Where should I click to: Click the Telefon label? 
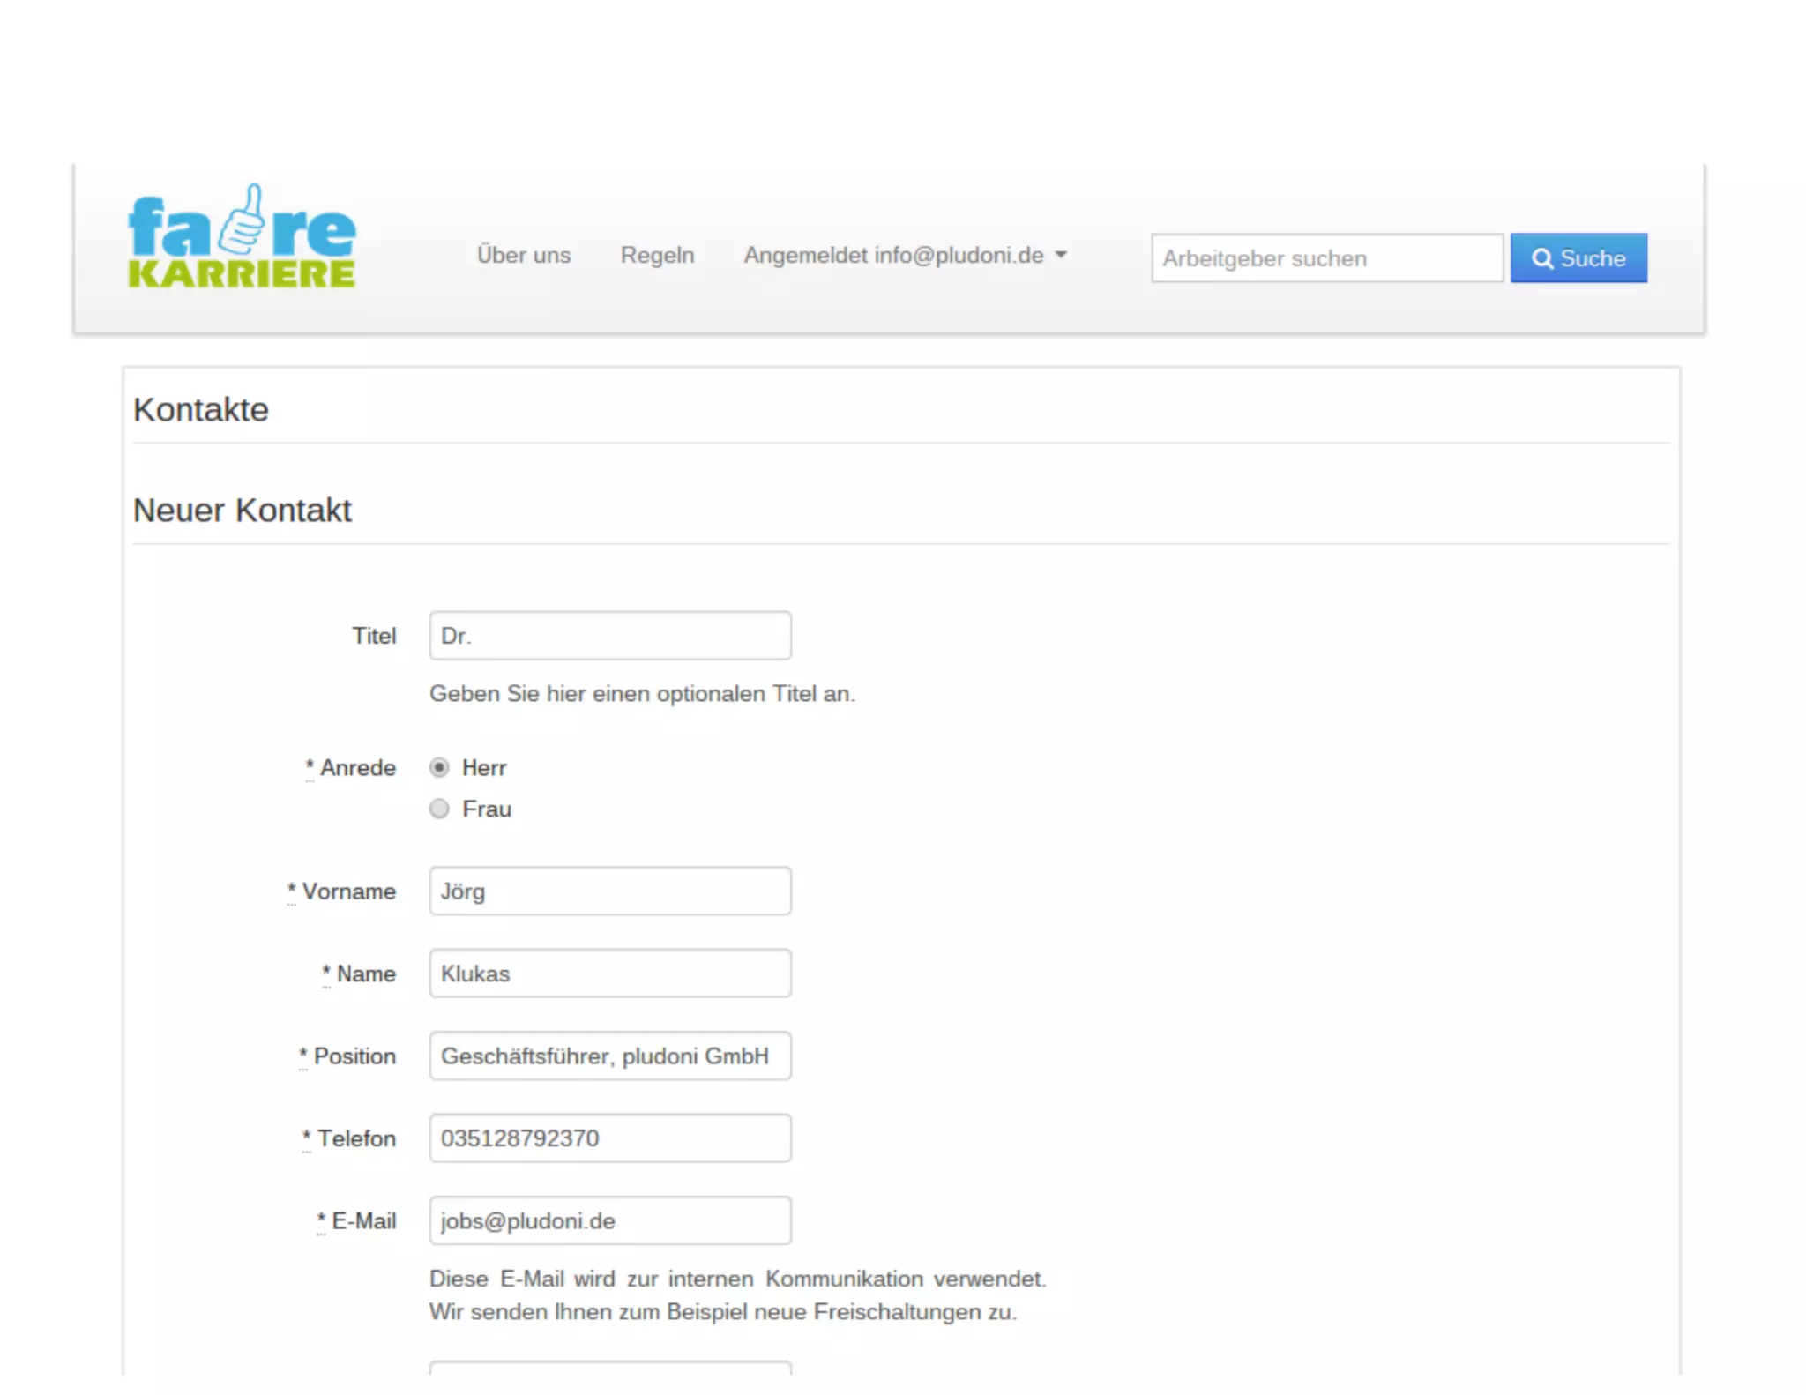click(x=349, y=1138)
